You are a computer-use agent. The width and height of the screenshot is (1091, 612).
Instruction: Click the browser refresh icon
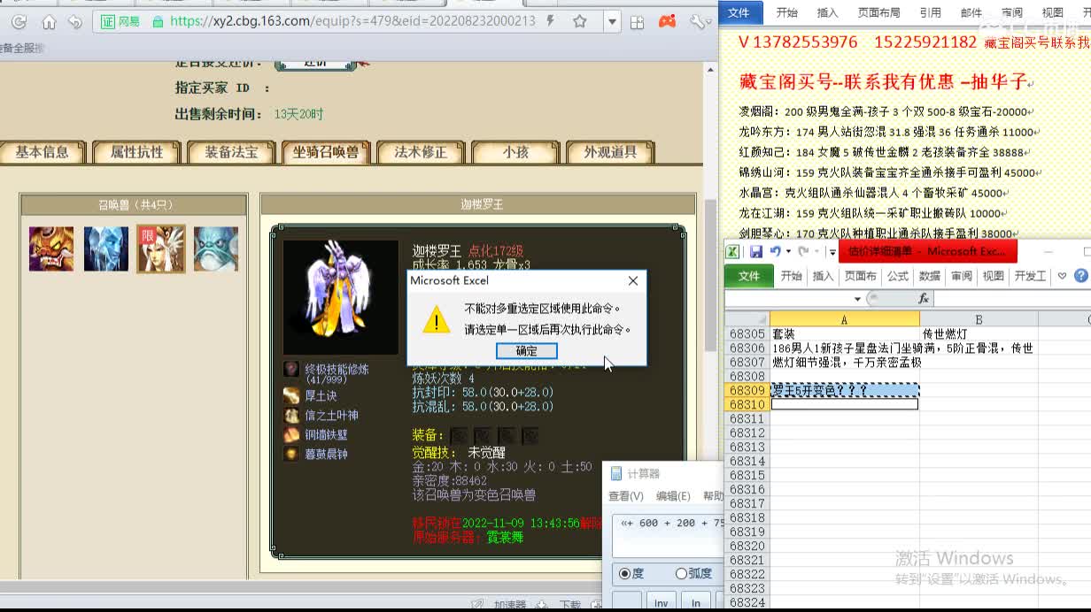19,21
